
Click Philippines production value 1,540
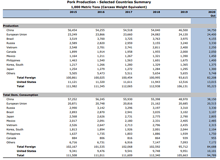tap(101, 61)
